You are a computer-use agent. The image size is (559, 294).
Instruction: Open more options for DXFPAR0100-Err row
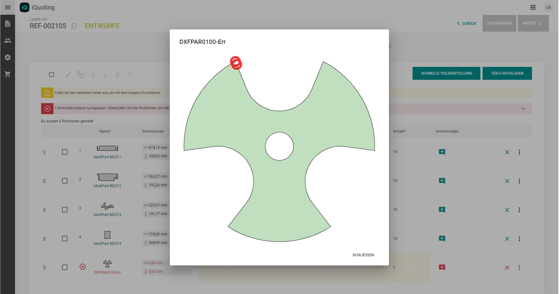pos(519,268)
